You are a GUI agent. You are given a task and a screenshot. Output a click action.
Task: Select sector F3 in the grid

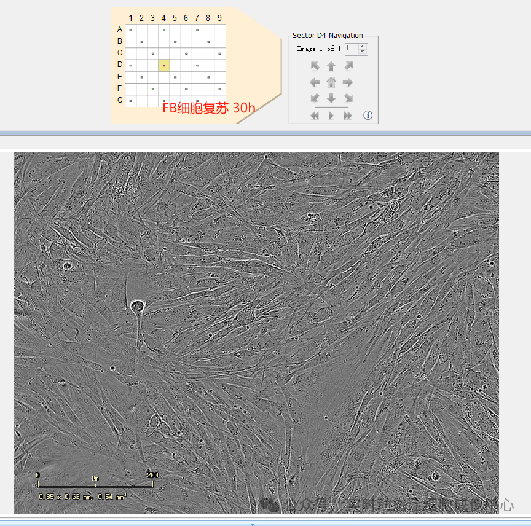[x=153, y=89]
